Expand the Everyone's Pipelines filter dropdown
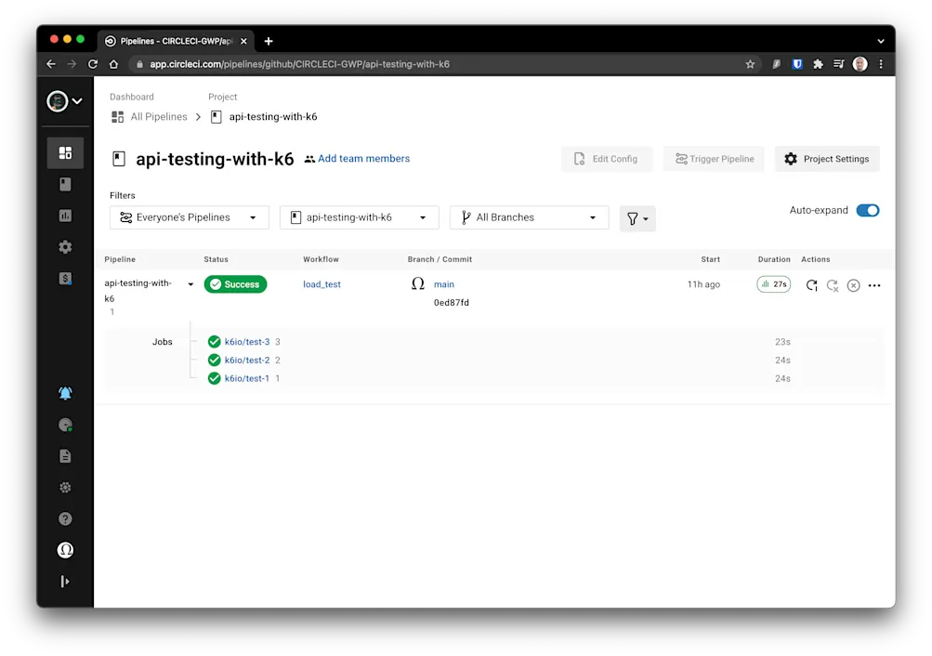This screenshot has height=656, width=932. point(189,217)
